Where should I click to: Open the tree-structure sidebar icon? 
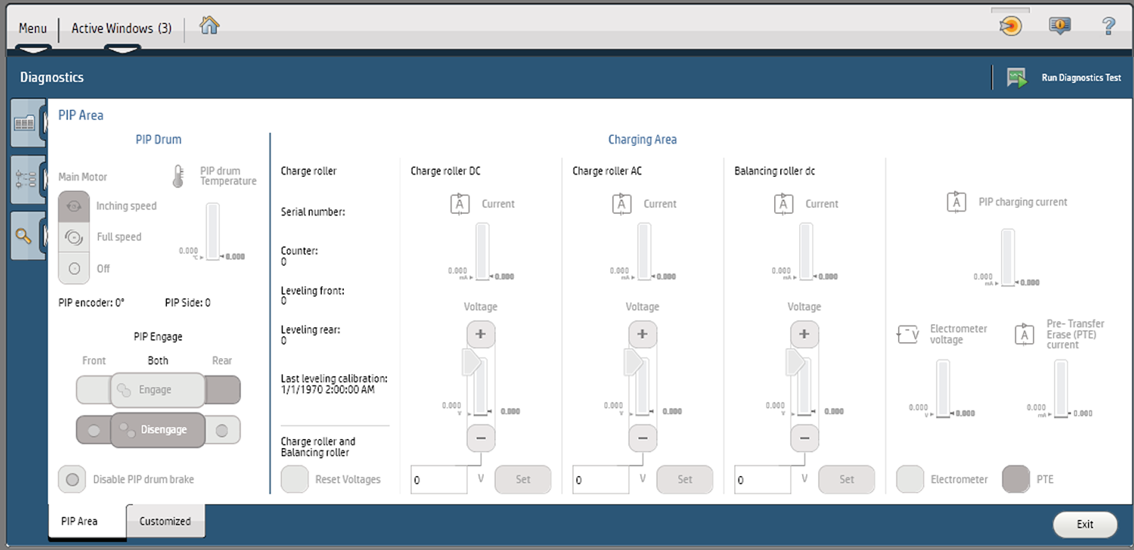point(25,179)
